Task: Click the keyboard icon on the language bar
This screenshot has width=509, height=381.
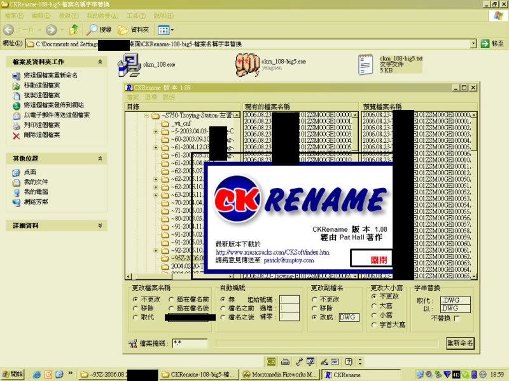Action: point(285,361)
